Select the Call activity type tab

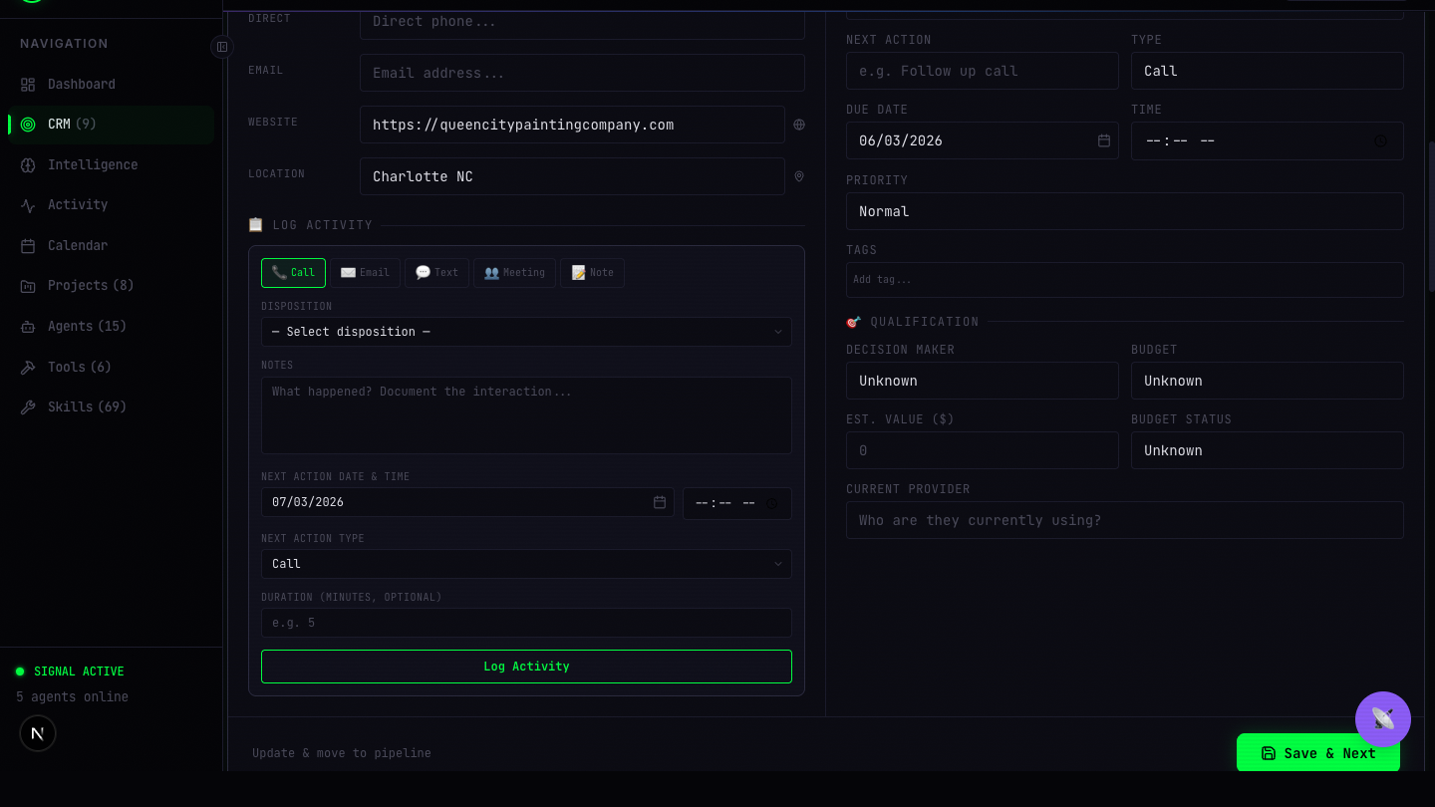(293, 273)
